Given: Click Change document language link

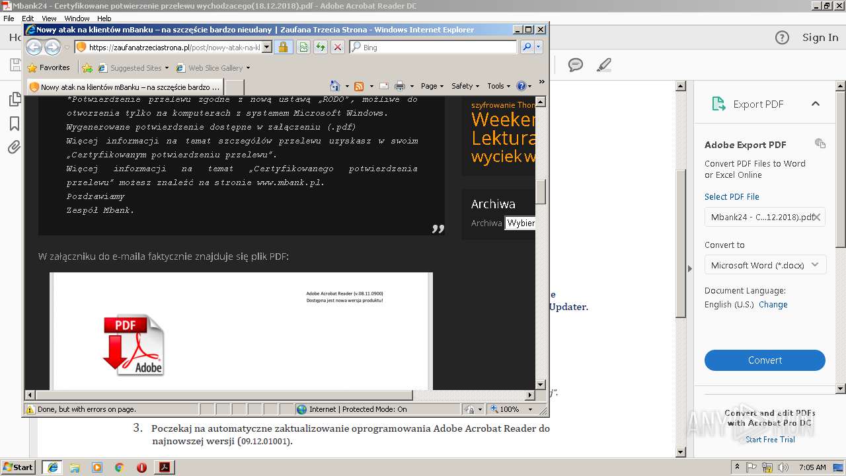Looking at the screenshot, I should click(773, 305).
